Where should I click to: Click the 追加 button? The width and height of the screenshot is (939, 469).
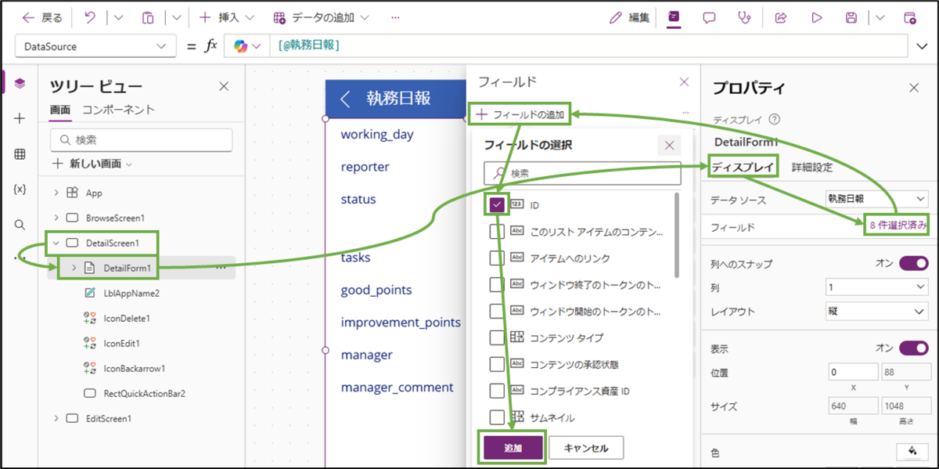coord(513,447)
